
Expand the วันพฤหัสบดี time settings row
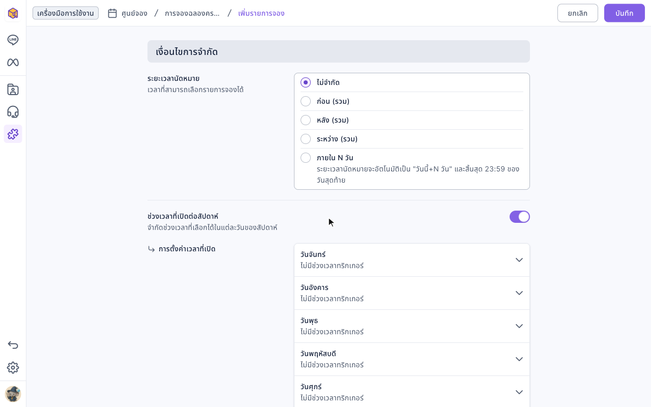click(412, 359)
